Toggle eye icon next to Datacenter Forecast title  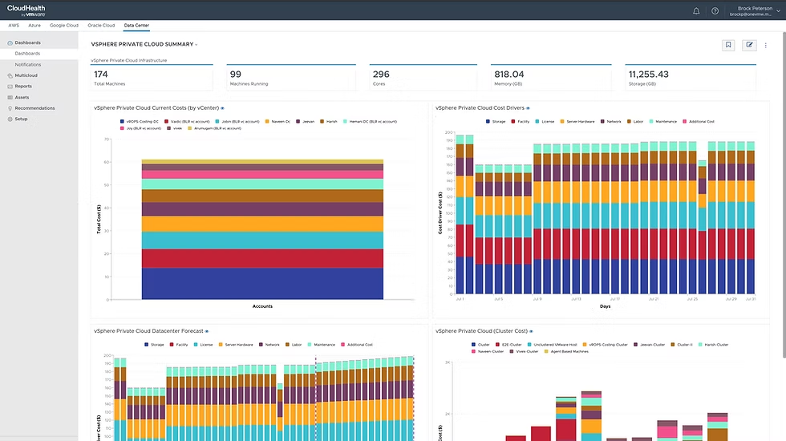[207, 330]
